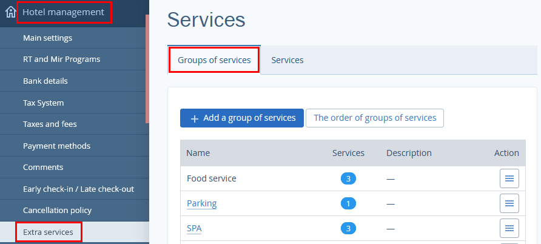
Task: Open action menu icon for Food service row
Action: (x=509, y=178)
